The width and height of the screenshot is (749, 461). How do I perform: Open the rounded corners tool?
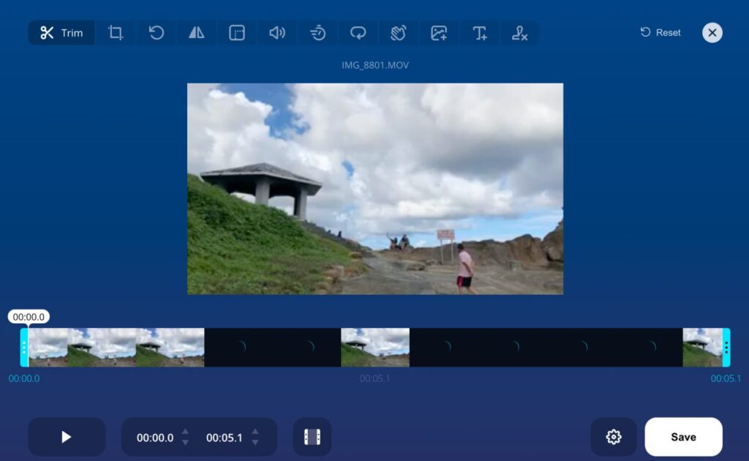(x=236, y=32)
